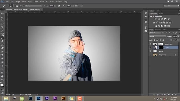Select the Gradient tool
180x101 pixels.
pos(2,52)
